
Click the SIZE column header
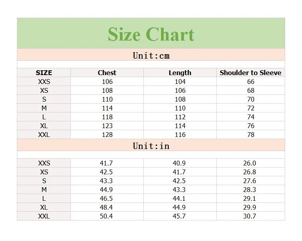pos(44,73)
